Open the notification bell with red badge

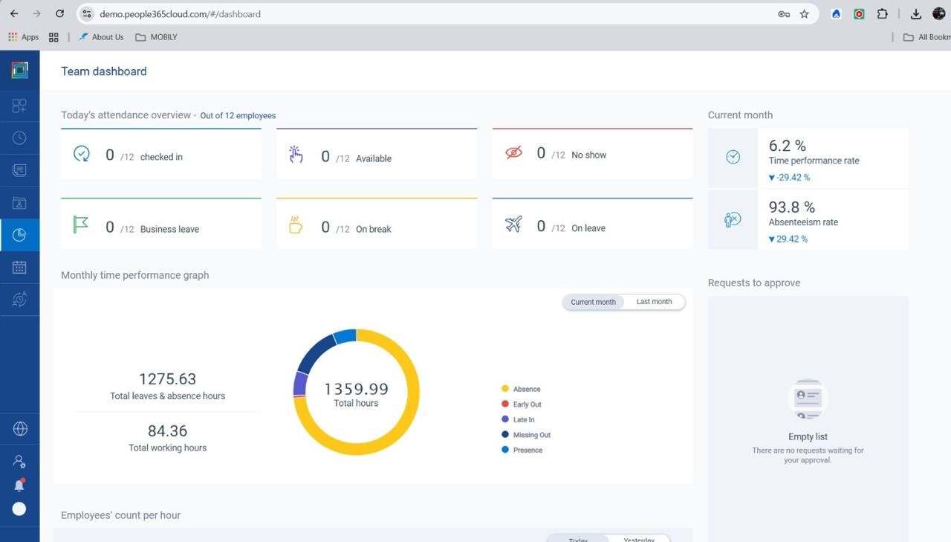19,485
